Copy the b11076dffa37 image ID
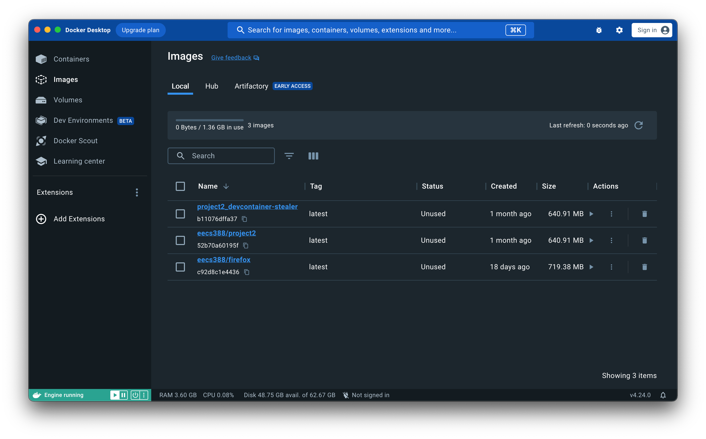706x439 pixels. (245, 219)
